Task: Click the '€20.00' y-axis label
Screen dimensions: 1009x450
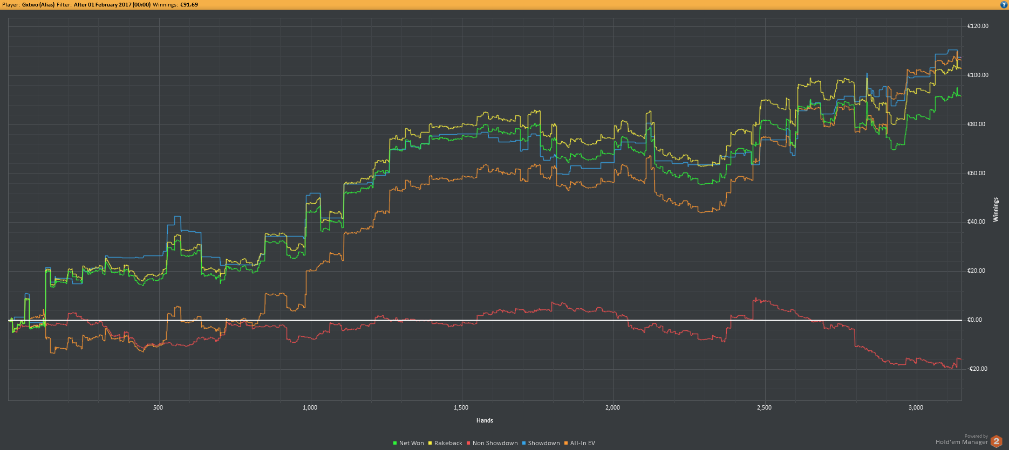Action: (976, 271)
